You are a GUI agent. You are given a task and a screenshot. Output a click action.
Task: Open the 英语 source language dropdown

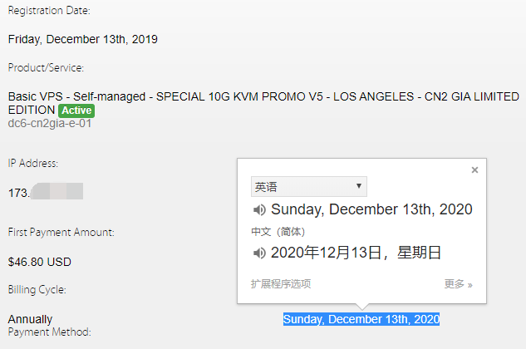point(308,187)
